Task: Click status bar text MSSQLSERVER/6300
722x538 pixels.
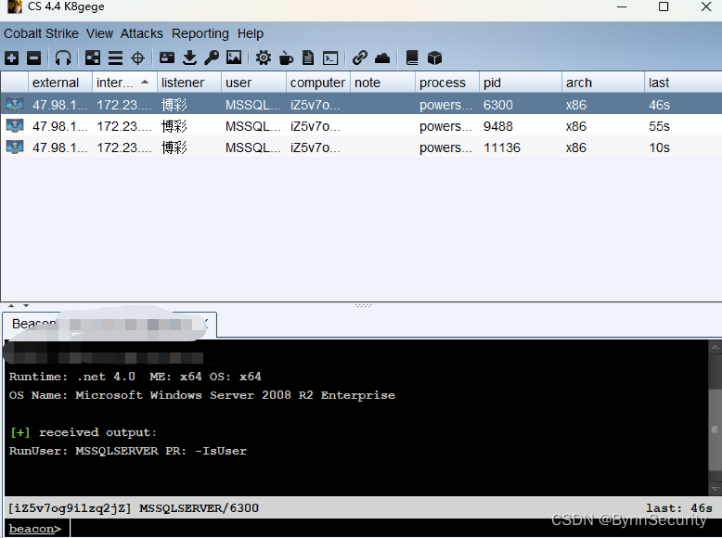Action: 199,508
